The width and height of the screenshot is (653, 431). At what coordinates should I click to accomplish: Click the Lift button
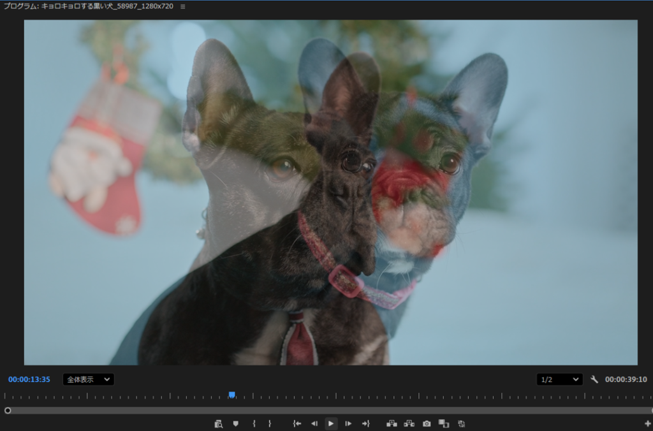[x=392, y=423]
